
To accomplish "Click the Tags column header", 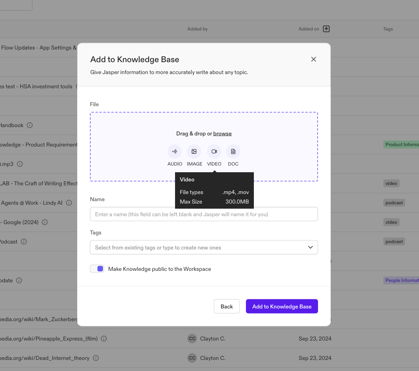I will [388, 29].
